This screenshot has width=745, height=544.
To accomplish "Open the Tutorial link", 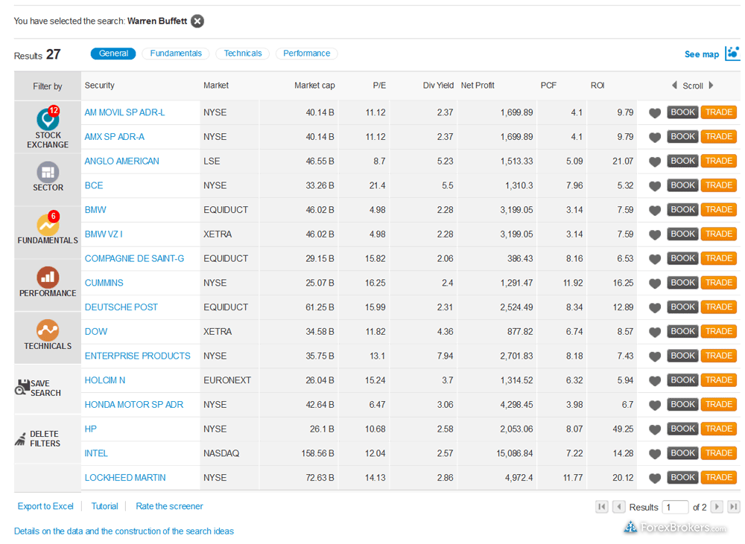I will tap(104, 506).
